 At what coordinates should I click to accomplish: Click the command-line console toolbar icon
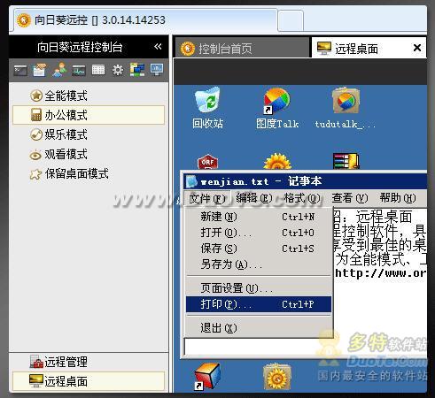click(20, 71)
